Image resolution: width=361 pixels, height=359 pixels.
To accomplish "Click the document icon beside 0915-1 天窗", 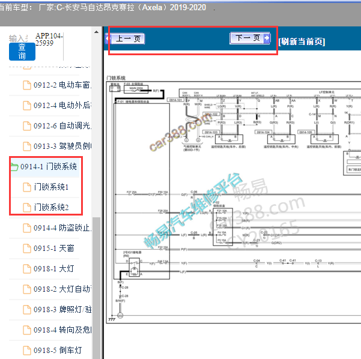I will [x=27, y=249].
